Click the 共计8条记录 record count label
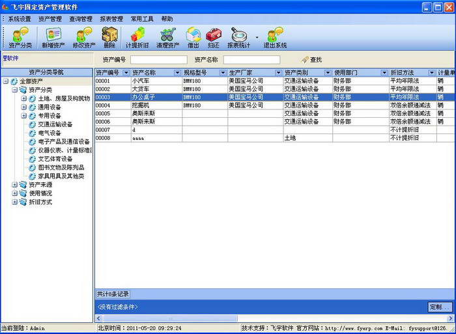456x334 pixels. coord(113,294)
